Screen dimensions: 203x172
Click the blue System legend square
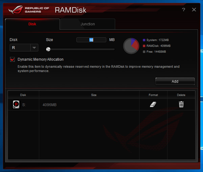pos(144,40)
